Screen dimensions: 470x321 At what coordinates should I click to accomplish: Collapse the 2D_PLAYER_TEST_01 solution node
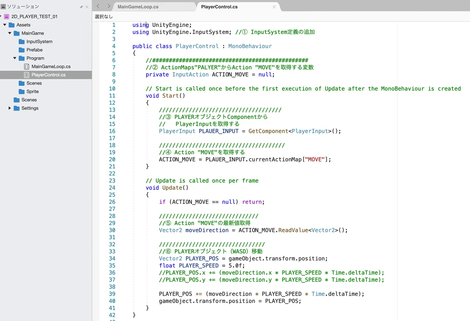(x=2, y=16)
